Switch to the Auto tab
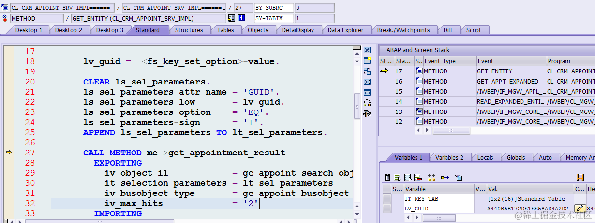This screenshot has width=595, height=223. [x=545, y=157]
